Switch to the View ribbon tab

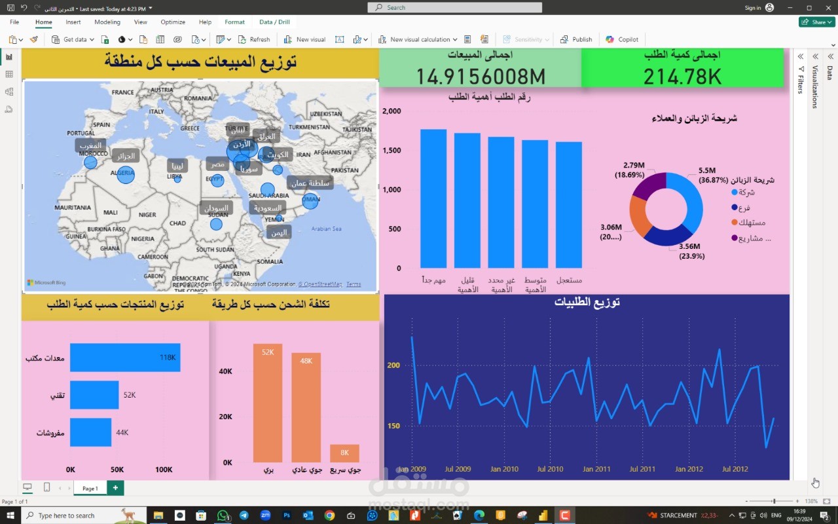141,22
